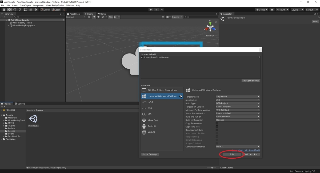The image size is (320, 173).
Task: Toggle the Local handle rotation button
Action: point(56,10)
